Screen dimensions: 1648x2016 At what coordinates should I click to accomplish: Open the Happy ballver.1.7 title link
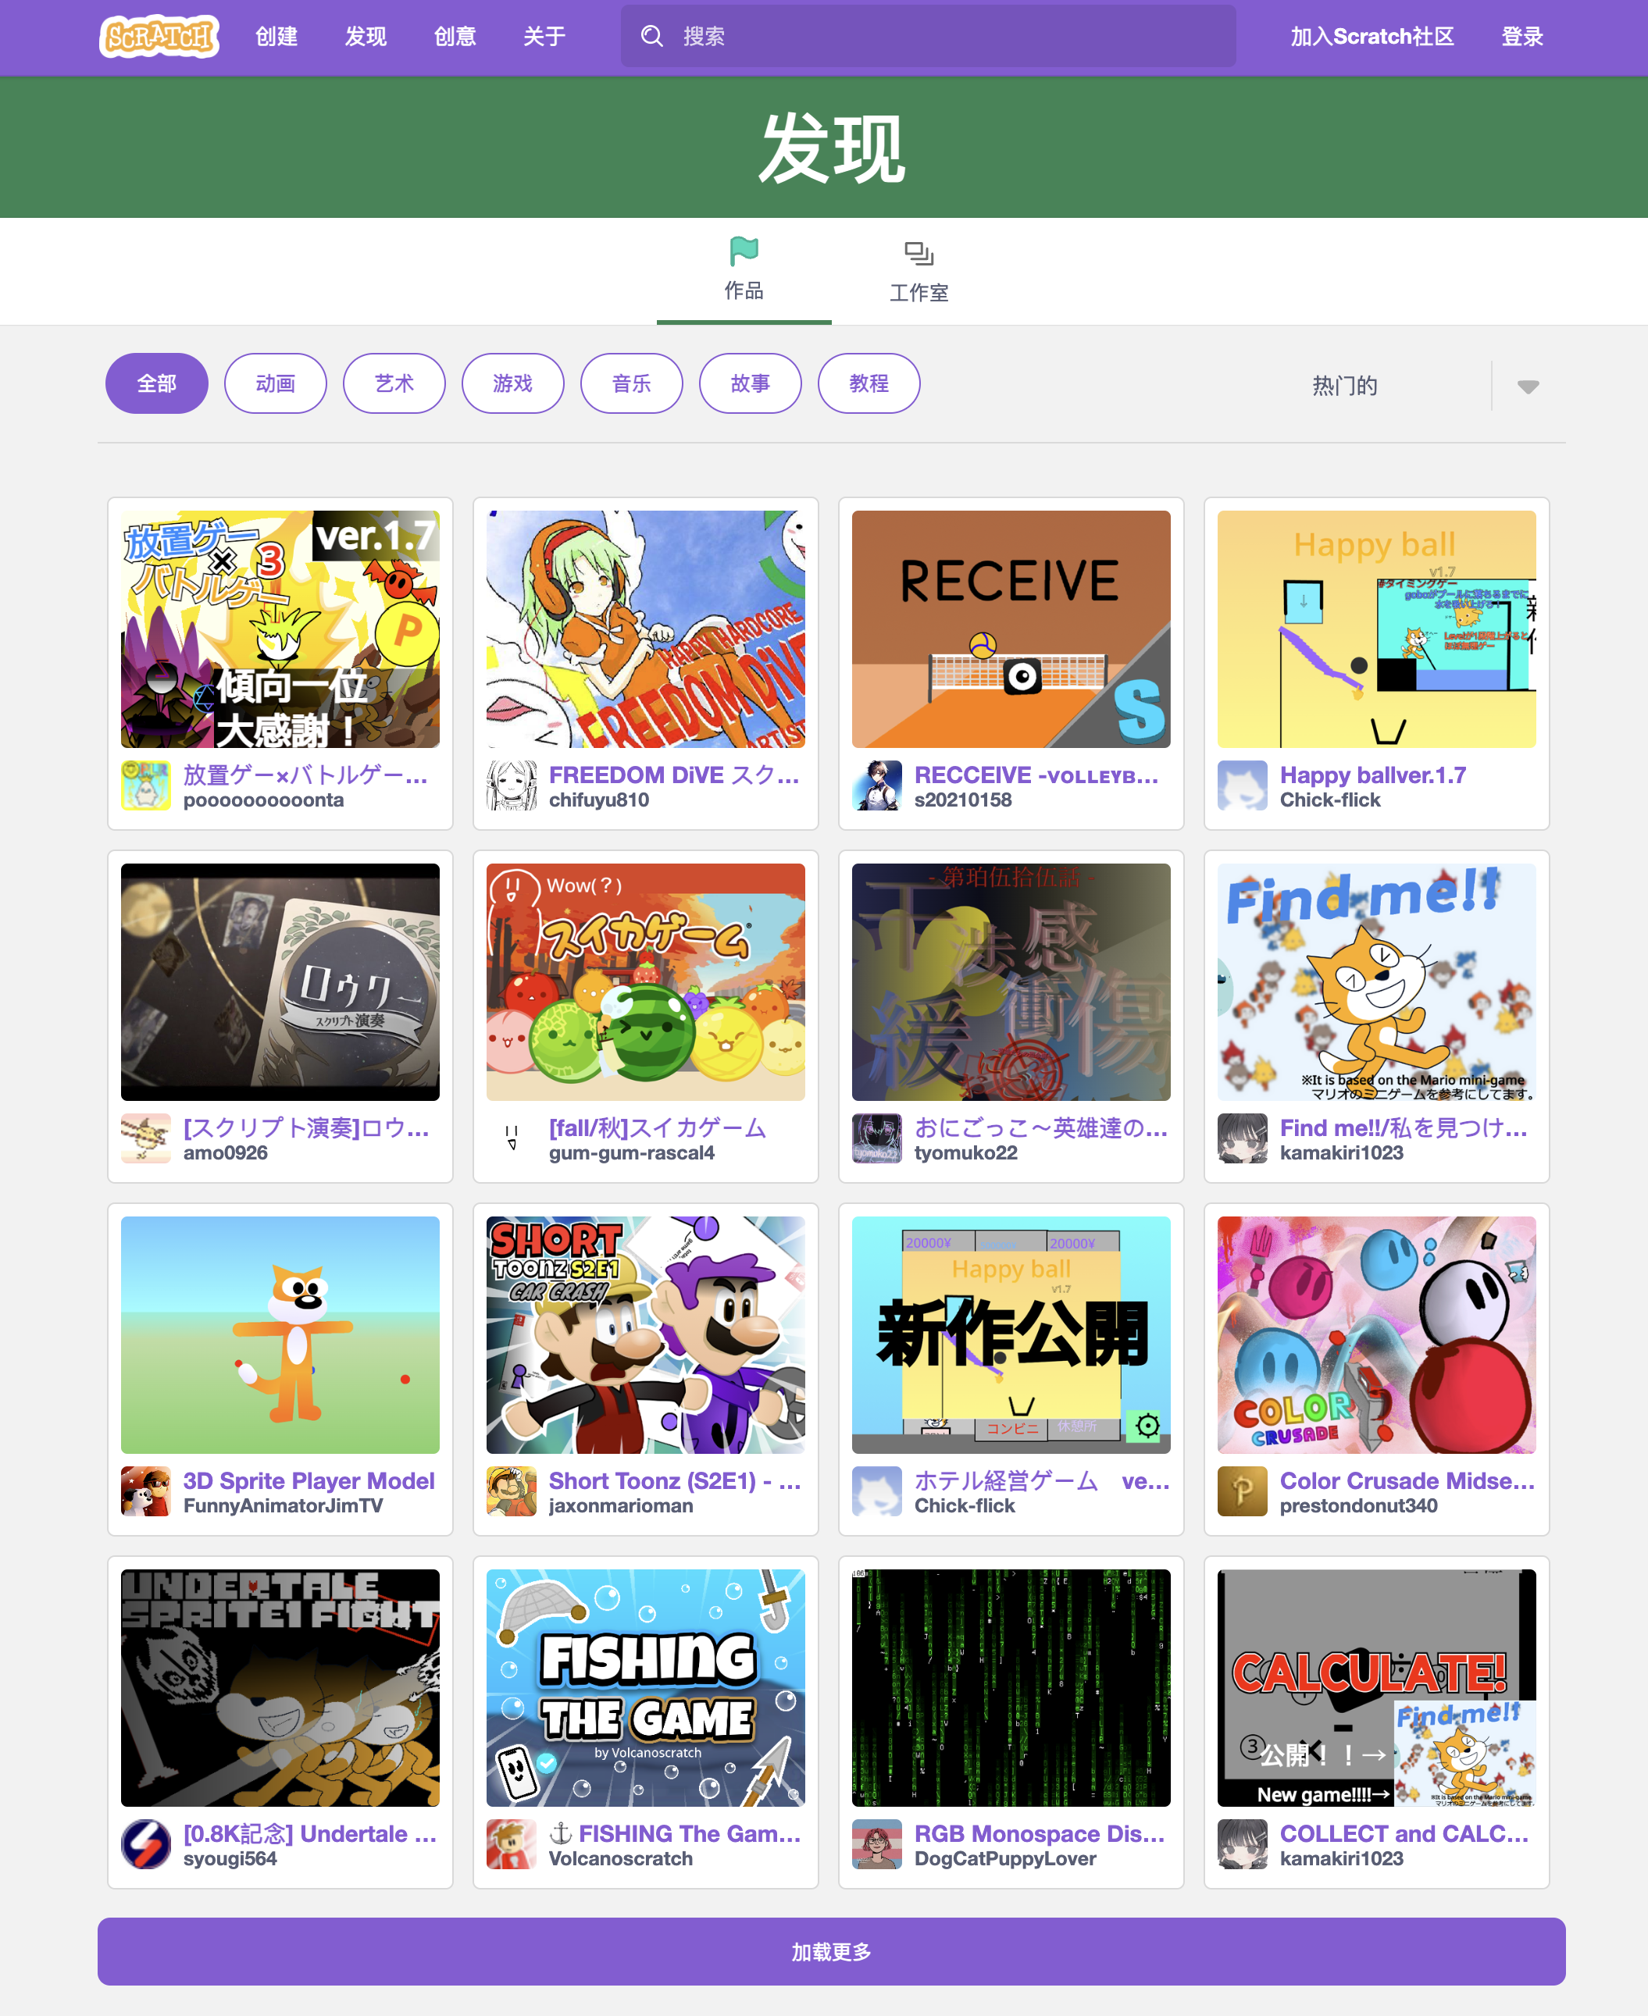click(x=1373, y=775)
